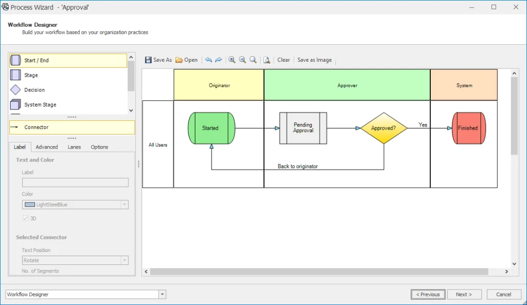
Task: Redo the last undone action
Action: coord(219,60)
